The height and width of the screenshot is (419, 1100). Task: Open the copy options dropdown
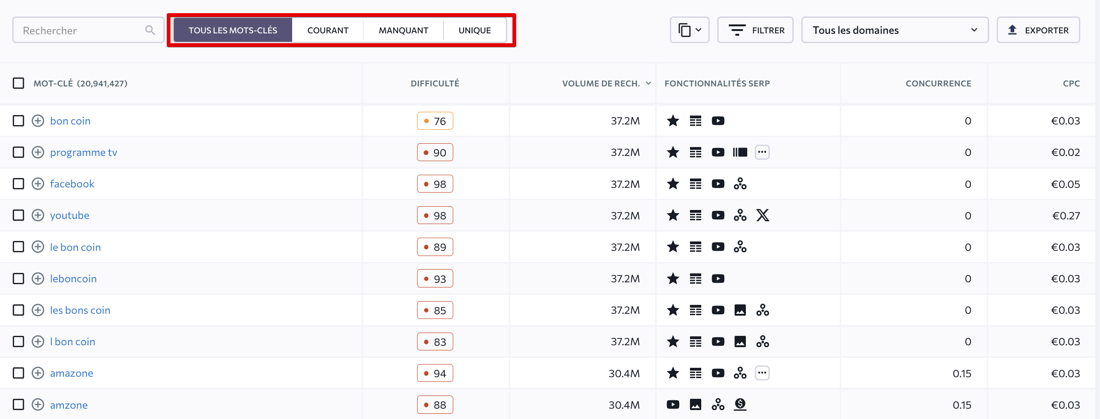tap(689, 30)
